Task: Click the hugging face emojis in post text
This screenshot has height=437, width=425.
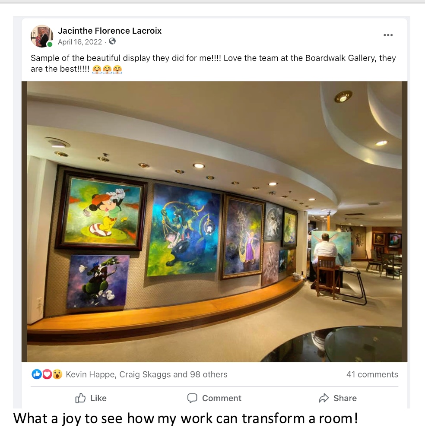Action: pyautogui.click(x=107, y=69)
